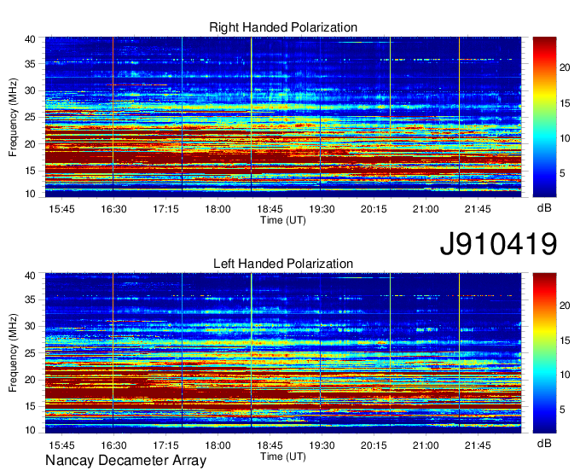Click 35 MHz tick label on Right Handed plot
Image resolution: width=580 pixels, height=471 pixels.
[30, 64]
